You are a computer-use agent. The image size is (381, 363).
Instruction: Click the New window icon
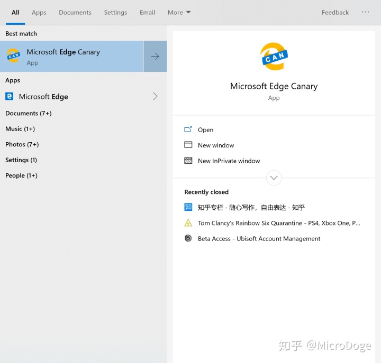click(188, 145)
